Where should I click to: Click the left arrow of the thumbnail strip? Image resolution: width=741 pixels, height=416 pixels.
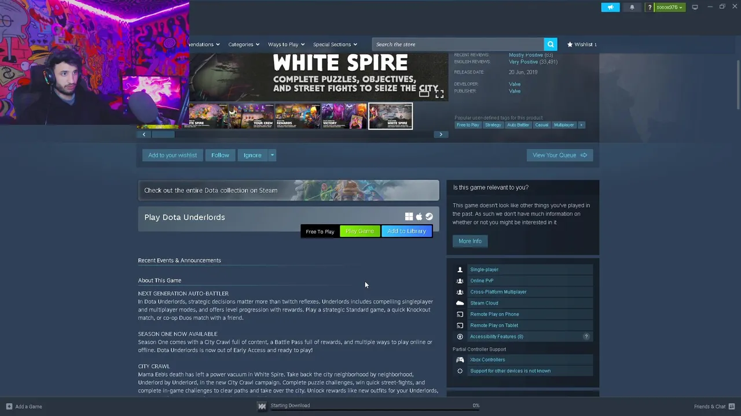pos(144,134)
